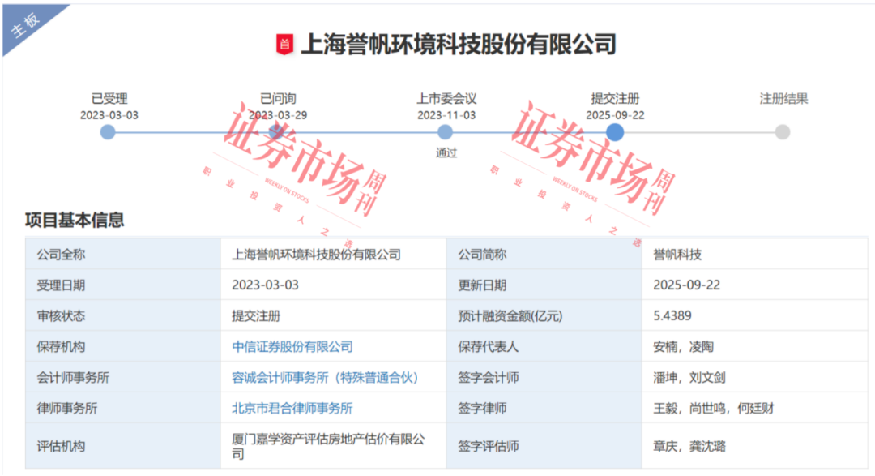Click the 公司全称 row label
This screenshot has height=476, width=875.
(x=61, y=255)
